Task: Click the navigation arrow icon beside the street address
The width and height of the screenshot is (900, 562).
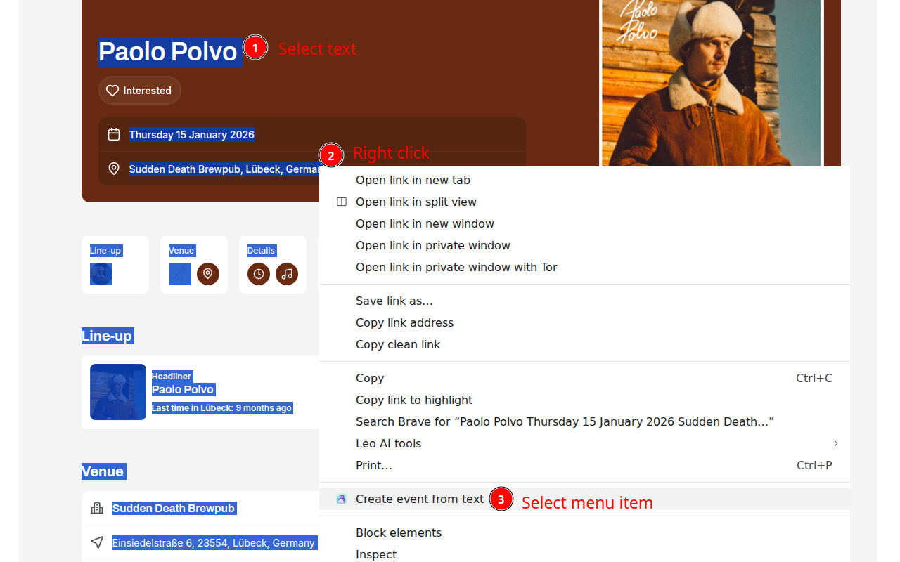Action: point(96,542)
